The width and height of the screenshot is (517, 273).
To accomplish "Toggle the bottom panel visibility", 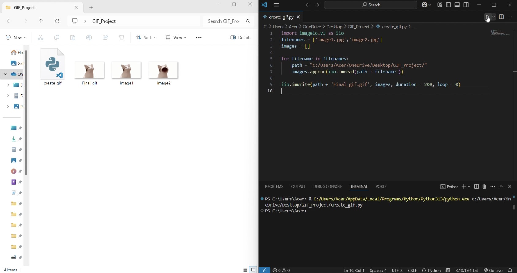I will [457, 5].
